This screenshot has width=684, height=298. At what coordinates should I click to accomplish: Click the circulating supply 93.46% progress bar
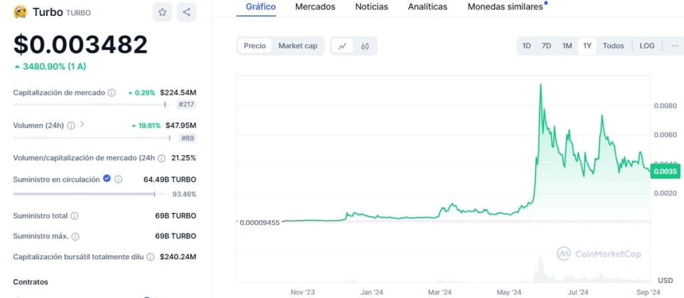pyautogui.click(x=89, y=194)
